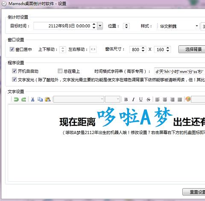Open the font name dropdown in text toolbar

coord(102,99)
